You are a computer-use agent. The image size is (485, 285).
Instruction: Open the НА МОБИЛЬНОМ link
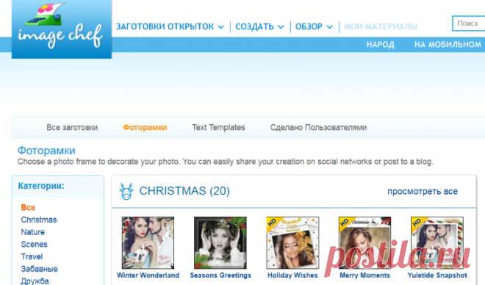pyautogui.click(x=448, y=45)
